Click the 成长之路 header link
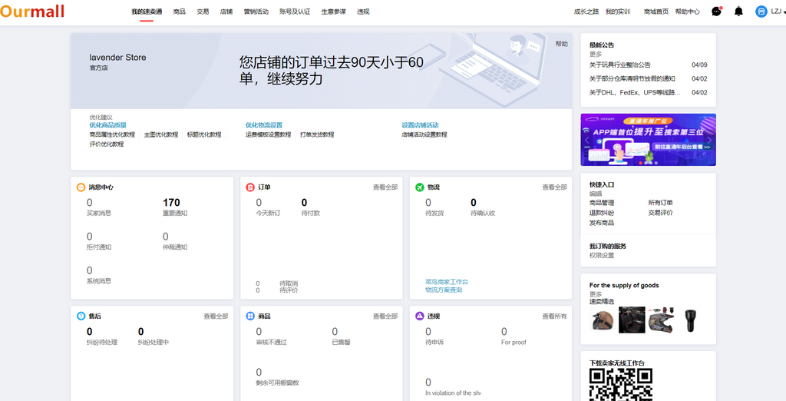Image resolution: width=786 pixels, height=401 pixels. [x=586, y=12]
